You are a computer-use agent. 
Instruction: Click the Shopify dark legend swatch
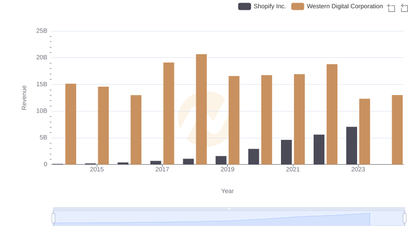244,6
